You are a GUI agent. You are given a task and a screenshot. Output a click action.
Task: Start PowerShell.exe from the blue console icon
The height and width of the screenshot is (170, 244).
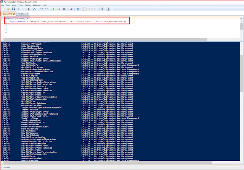point(78,9)
